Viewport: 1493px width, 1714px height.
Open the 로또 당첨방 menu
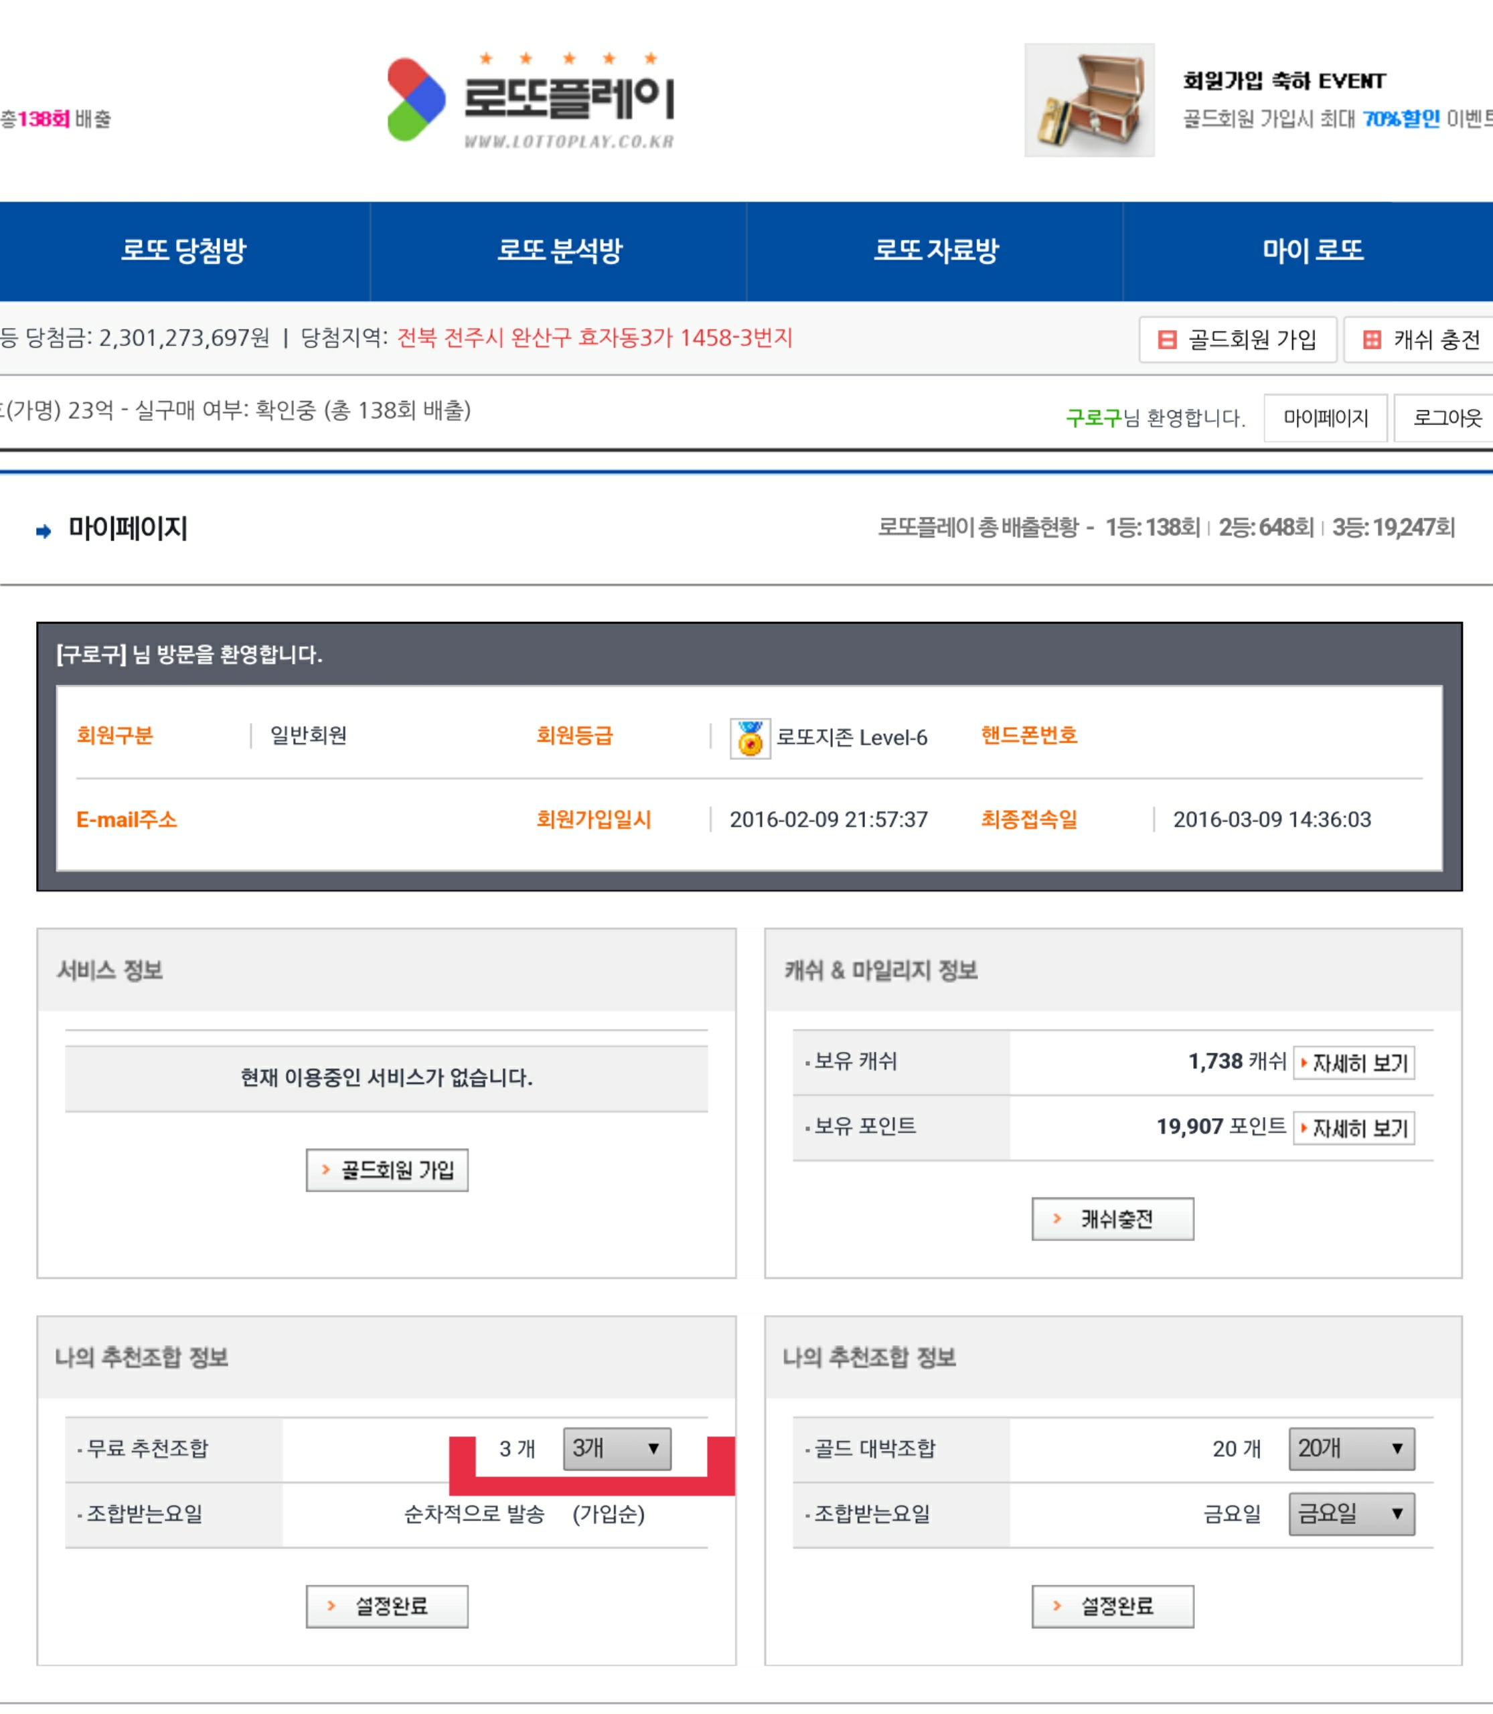183,250
